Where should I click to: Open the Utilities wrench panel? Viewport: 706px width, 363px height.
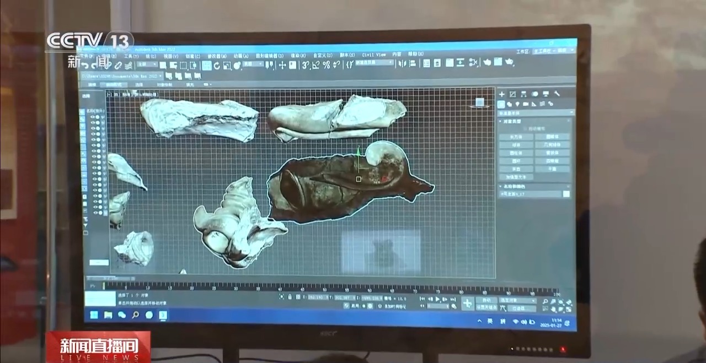(557, 94)
